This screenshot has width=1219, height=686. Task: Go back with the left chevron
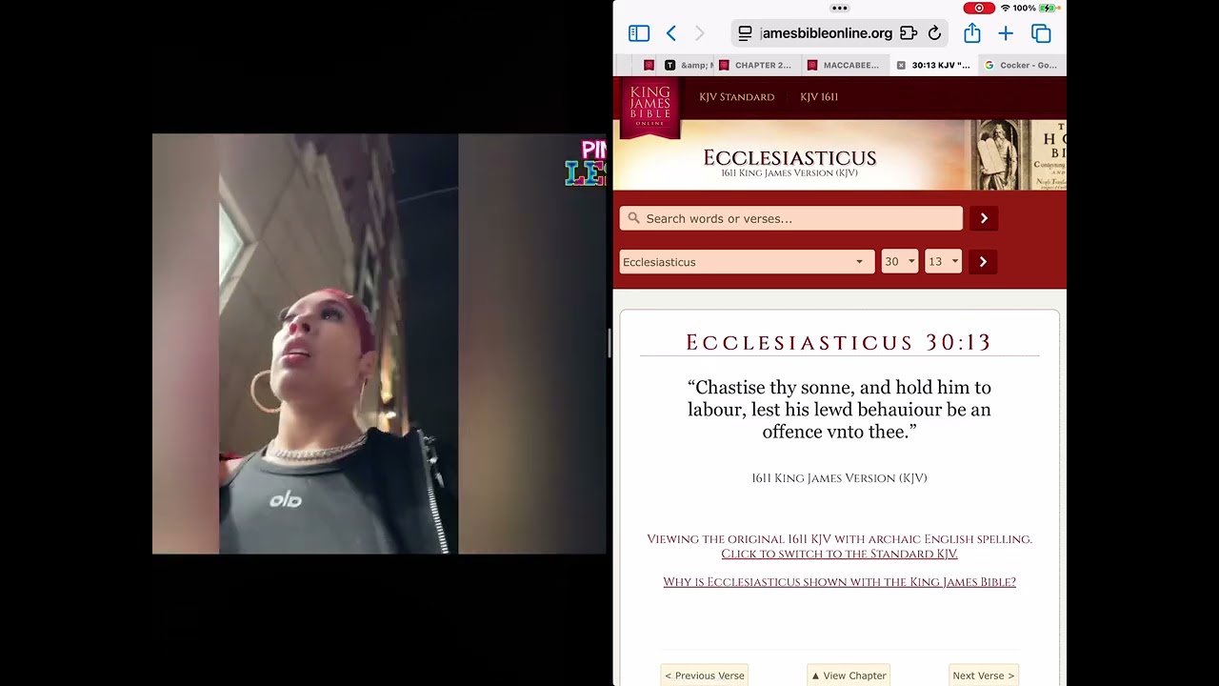click(670, 33)
